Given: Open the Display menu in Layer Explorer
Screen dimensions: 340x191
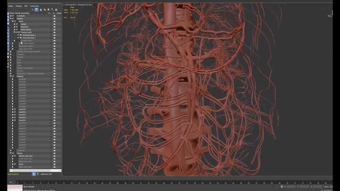Looking at the screenshot, I should [19, 6].
